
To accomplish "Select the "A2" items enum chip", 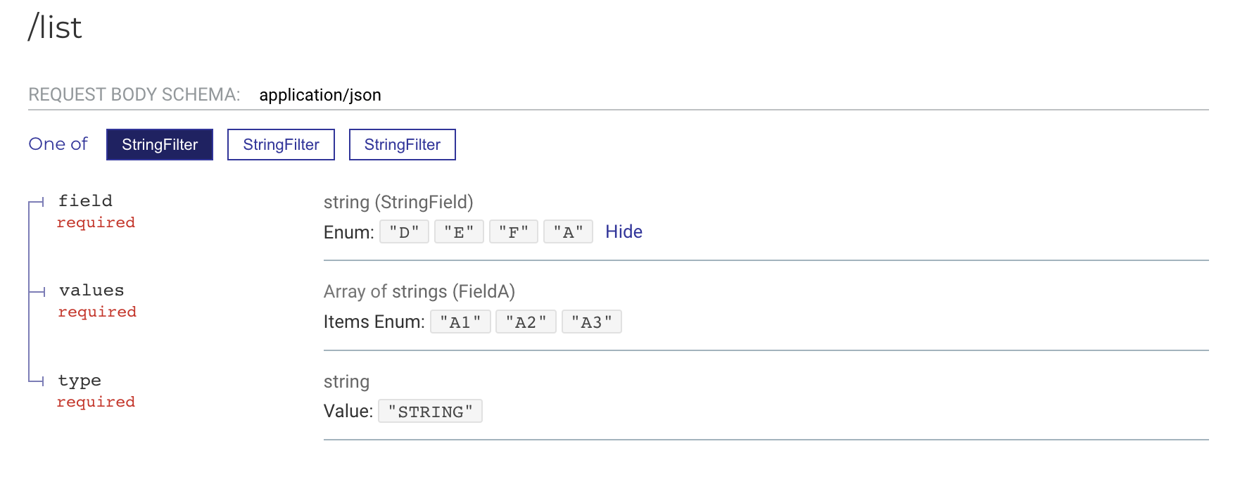I will (526, 322).
